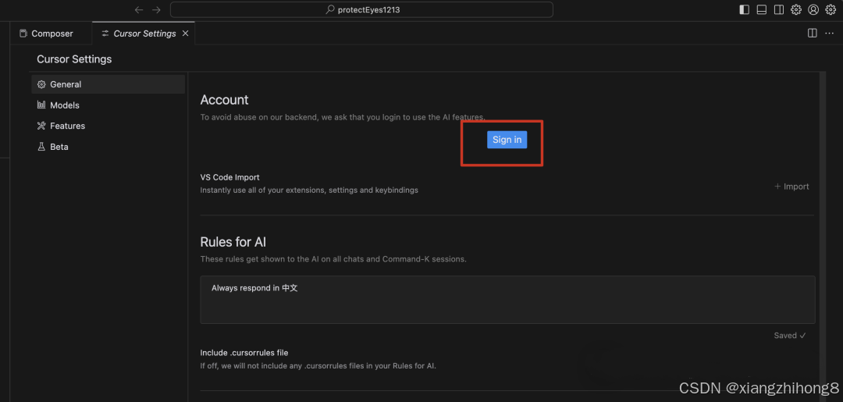Click the + Import button for VS Code
The image size is (843, 402).
791,187
